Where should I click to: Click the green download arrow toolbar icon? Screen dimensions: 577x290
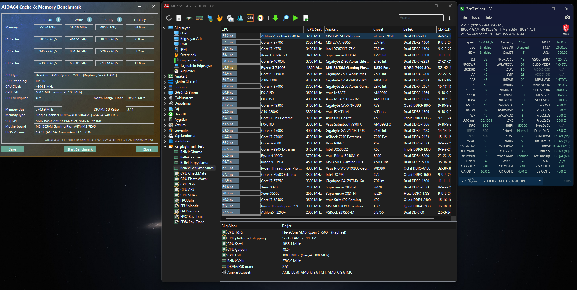click(275, 18)
